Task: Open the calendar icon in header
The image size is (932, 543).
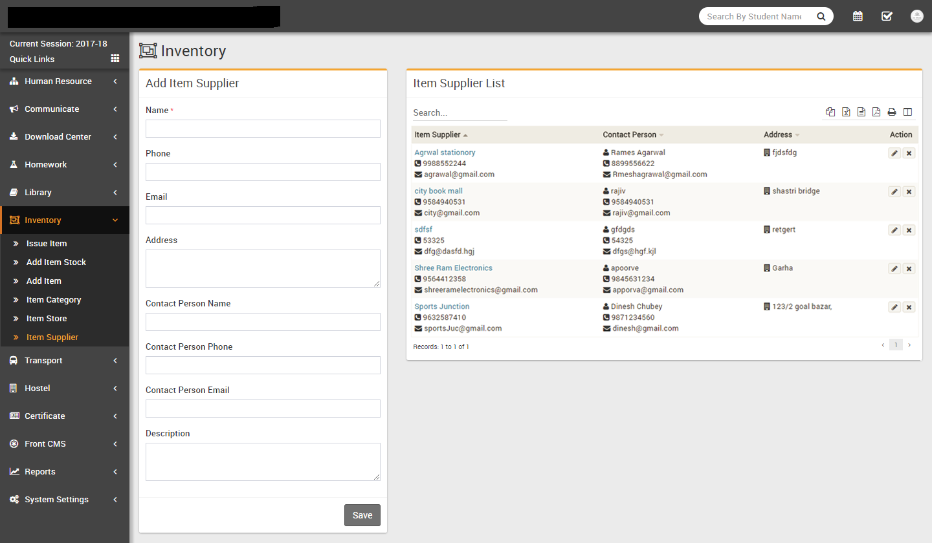Action: pyautogui.click(x=858, y=16)
